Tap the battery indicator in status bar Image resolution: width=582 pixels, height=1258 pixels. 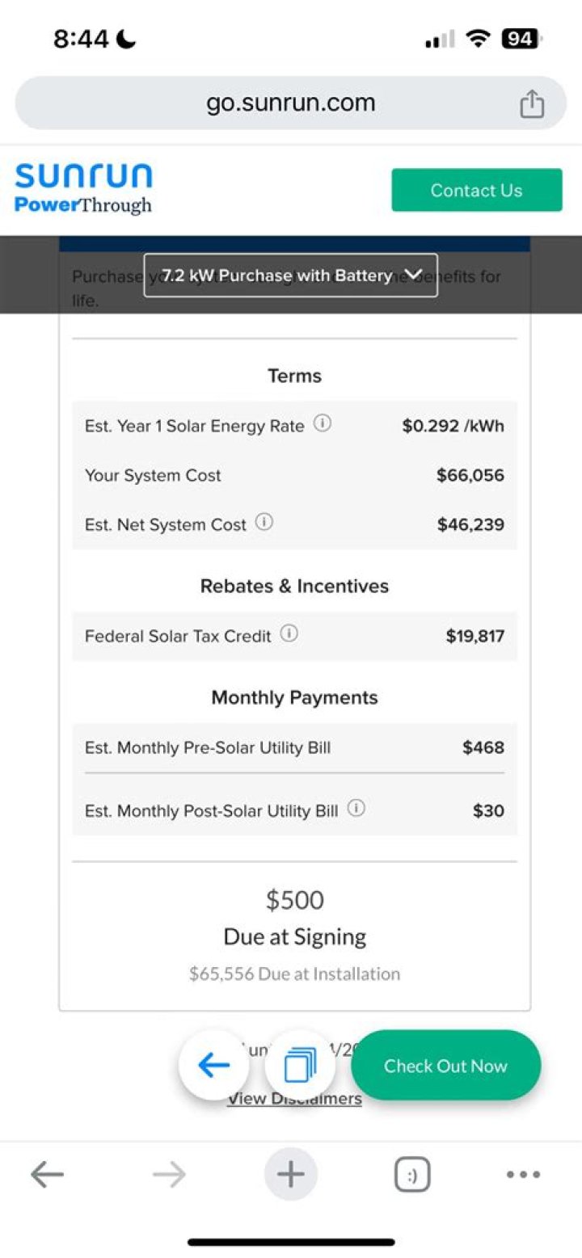coord(520,38)
